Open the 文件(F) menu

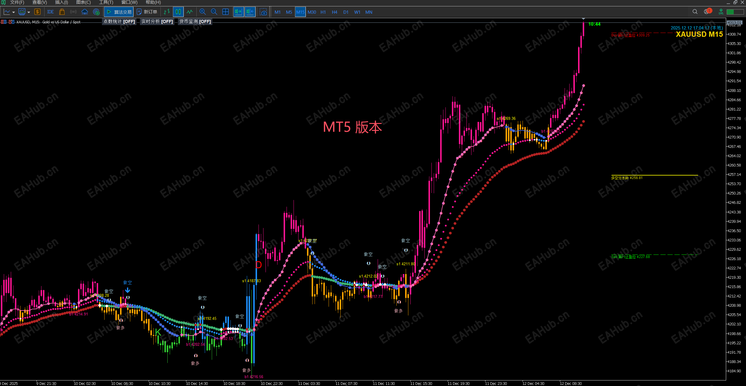(17, 2)
